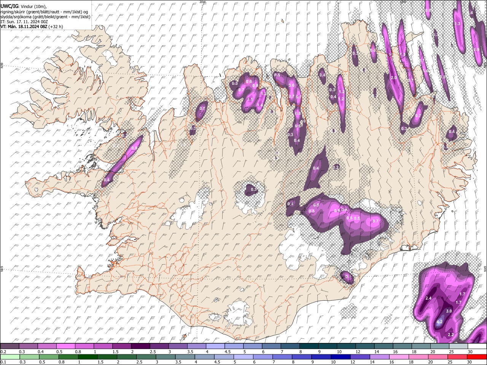Pick the dark mauve 0.2 swatch in upper scale
The width and height of the screenshot is (487, 365).
[x=10, y=346]
